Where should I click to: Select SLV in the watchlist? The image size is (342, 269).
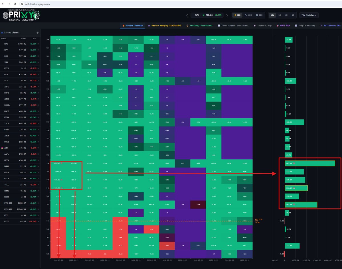coord(20,81)
